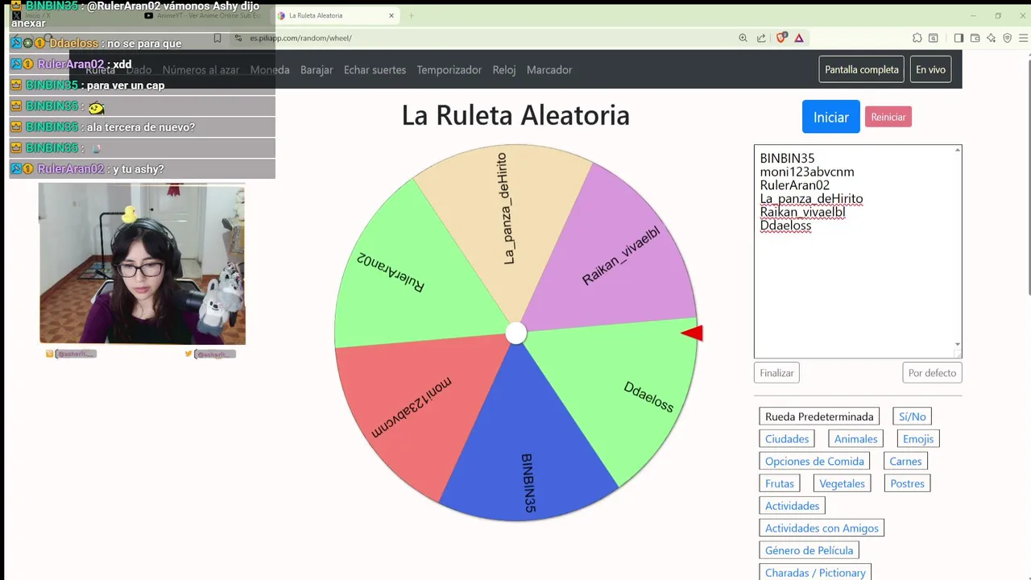Open Echar suertes in the nav bar
The image size is (1031, 580).
click(x=375, y=70)
